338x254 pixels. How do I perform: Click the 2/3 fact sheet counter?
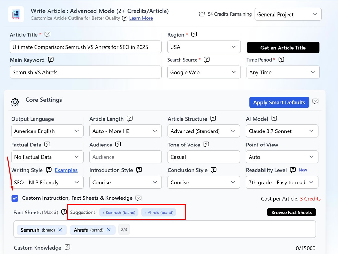tap(124, 230)
